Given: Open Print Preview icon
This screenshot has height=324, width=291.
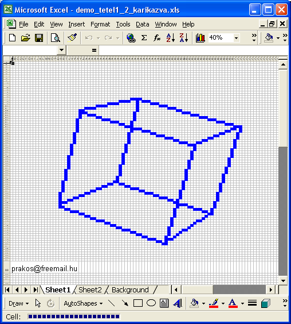Looking at the screenshot, I should point(55,38).
